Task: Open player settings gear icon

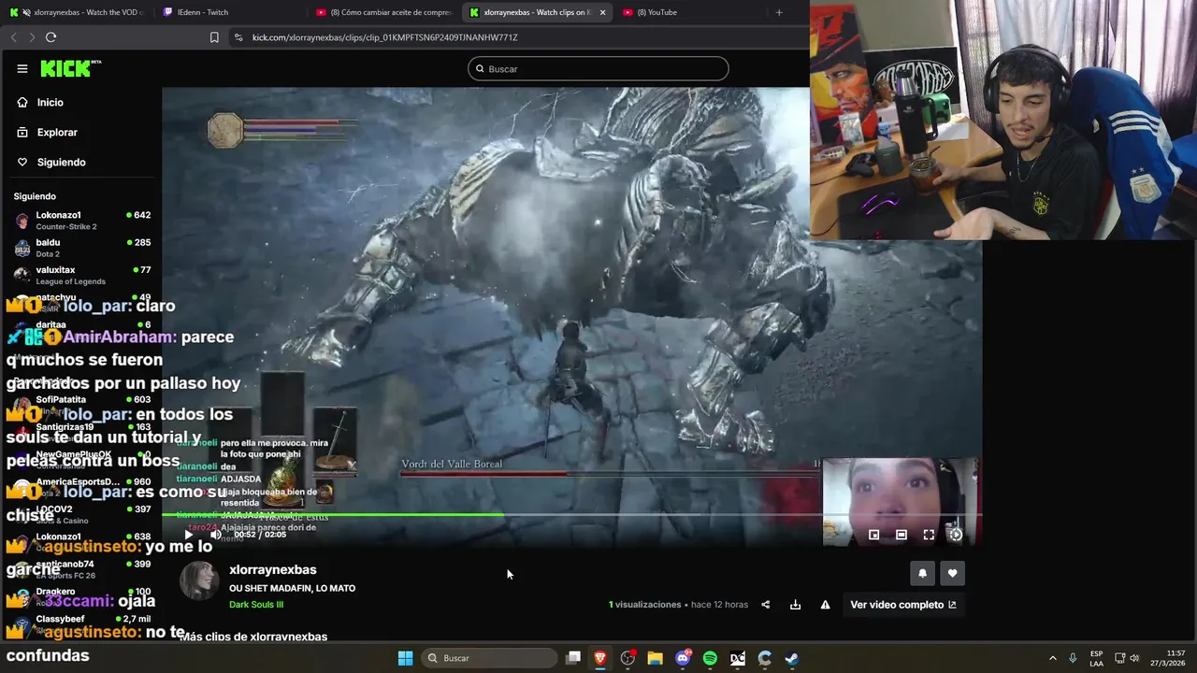Action: tap(956, 535)
